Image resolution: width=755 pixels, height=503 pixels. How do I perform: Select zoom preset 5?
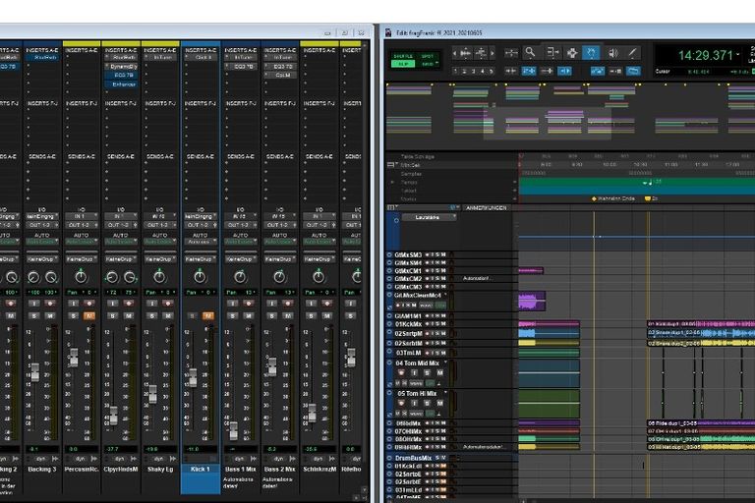[492, 72]
